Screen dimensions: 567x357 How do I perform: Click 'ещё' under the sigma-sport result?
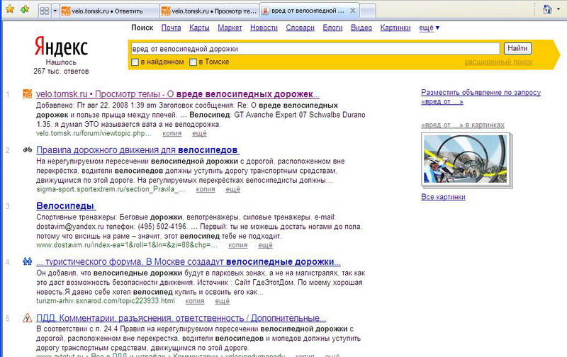233,189
